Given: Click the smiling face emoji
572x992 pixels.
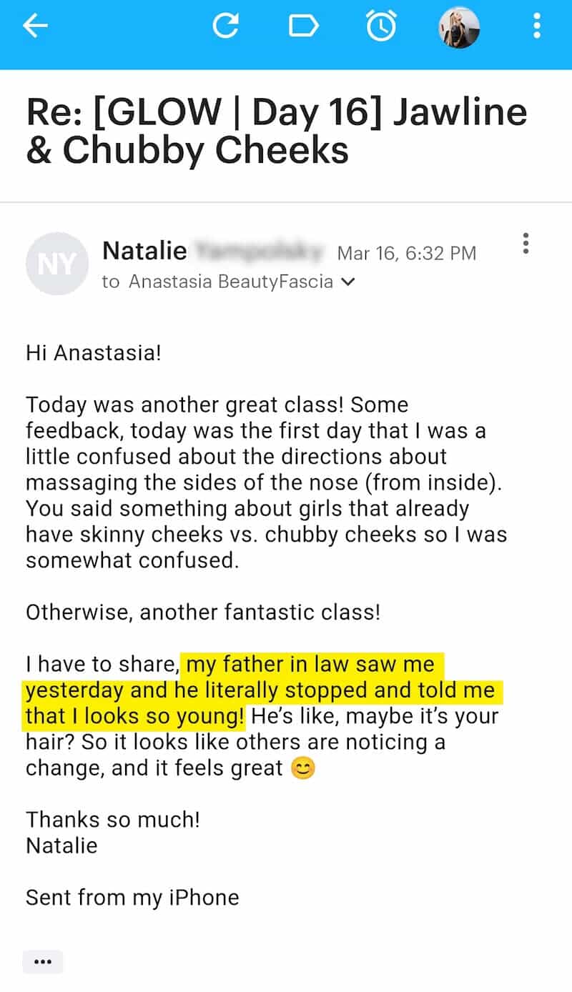Looking at the screenshot, I should click(x=303, y=768).
